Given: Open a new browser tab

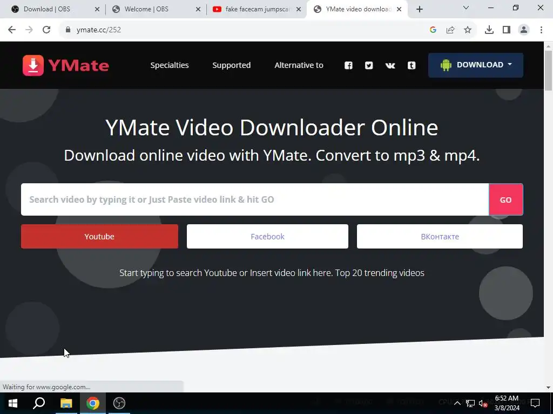Looking at the screenshot, I should [x=419, y=10].
